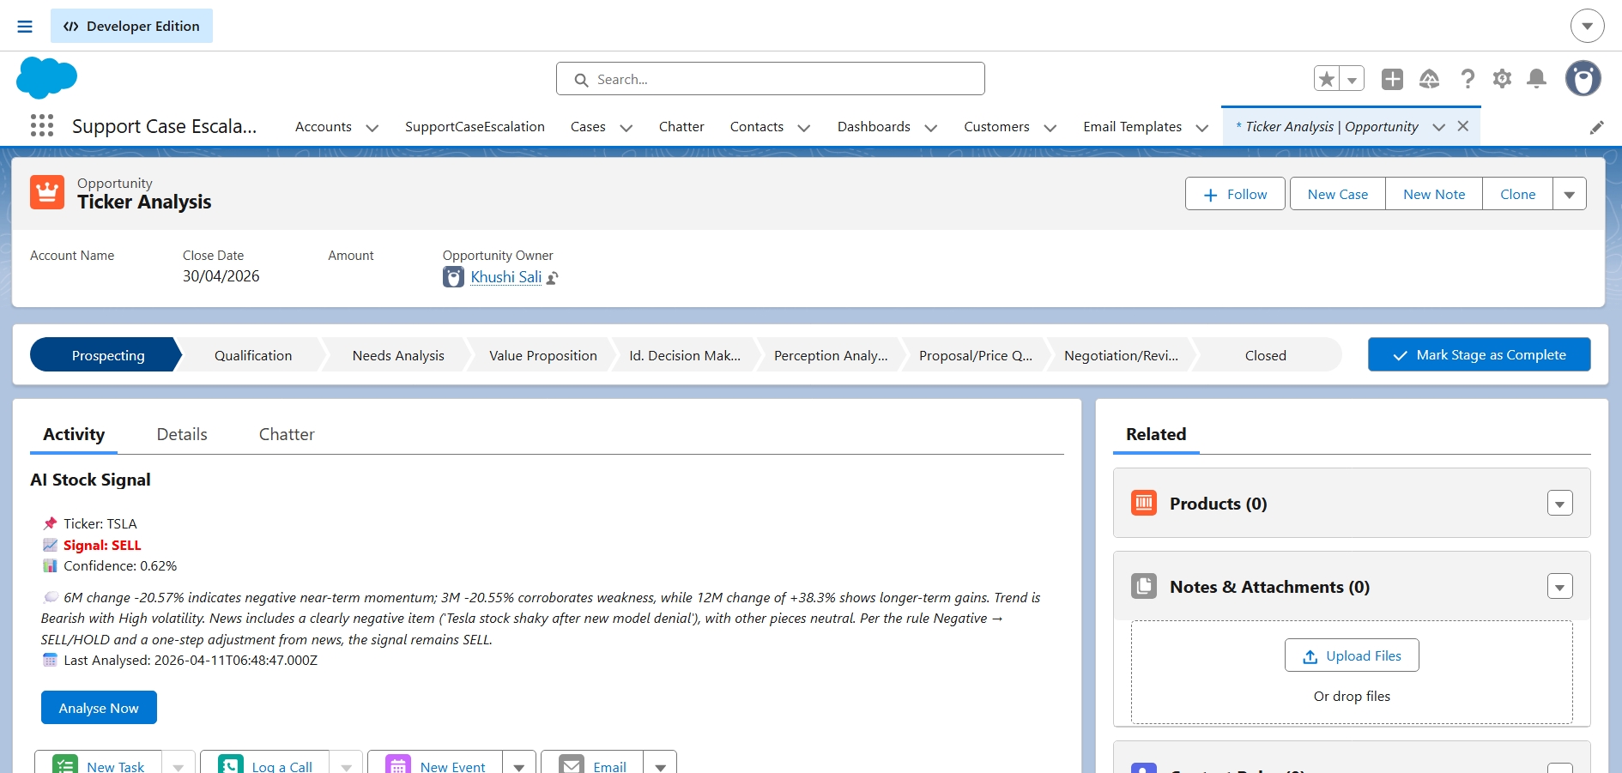Open the Accounts navigation item

[324, 126]
